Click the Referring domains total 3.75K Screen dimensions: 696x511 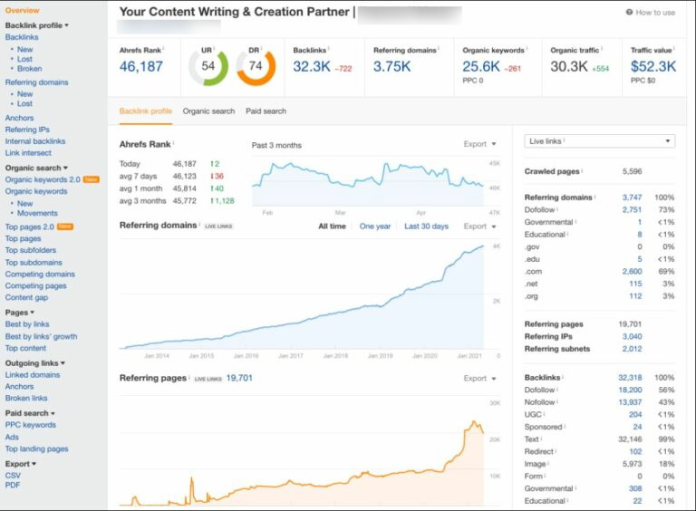pyautogui.click(x=391, y=66)
